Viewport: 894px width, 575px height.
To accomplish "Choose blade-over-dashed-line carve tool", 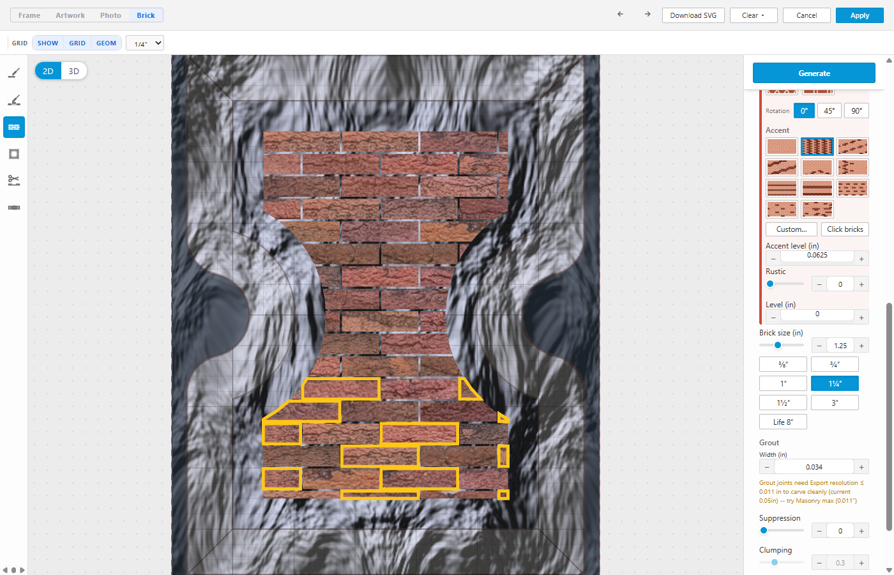I will point(14,100).
